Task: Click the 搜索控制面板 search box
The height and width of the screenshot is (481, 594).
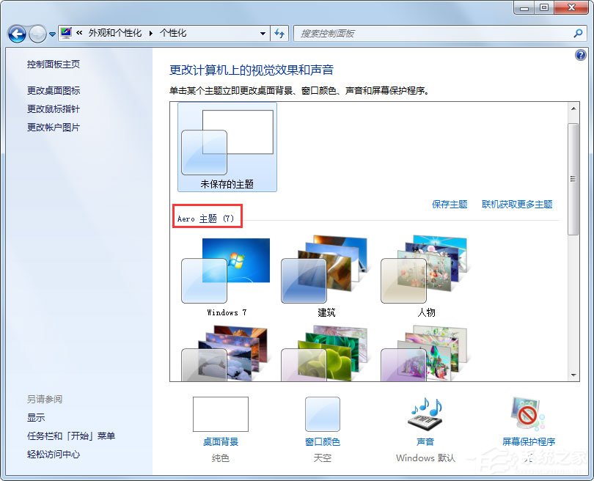Action: pyautogui.click(x=403, y=33)
